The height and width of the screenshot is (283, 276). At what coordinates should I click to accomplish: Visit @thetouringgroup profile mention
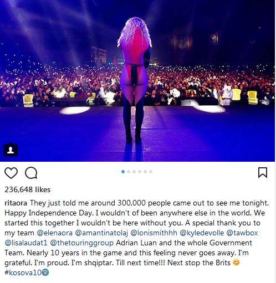(x=82, y=243)
